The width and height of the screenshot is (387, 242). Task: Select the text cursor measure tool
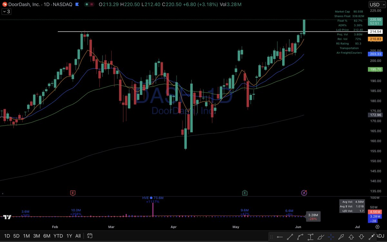click(311, 237)
